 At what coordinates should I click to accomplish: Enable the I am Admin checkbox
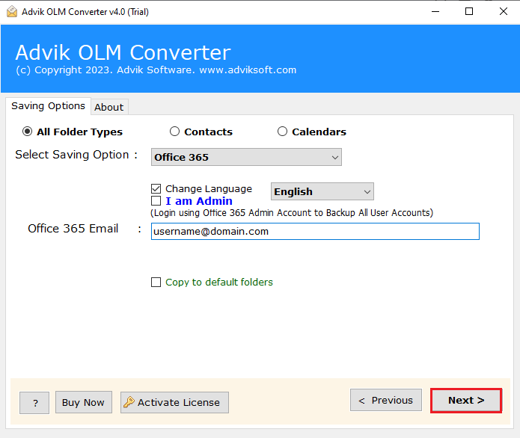[x=156, y=201]
